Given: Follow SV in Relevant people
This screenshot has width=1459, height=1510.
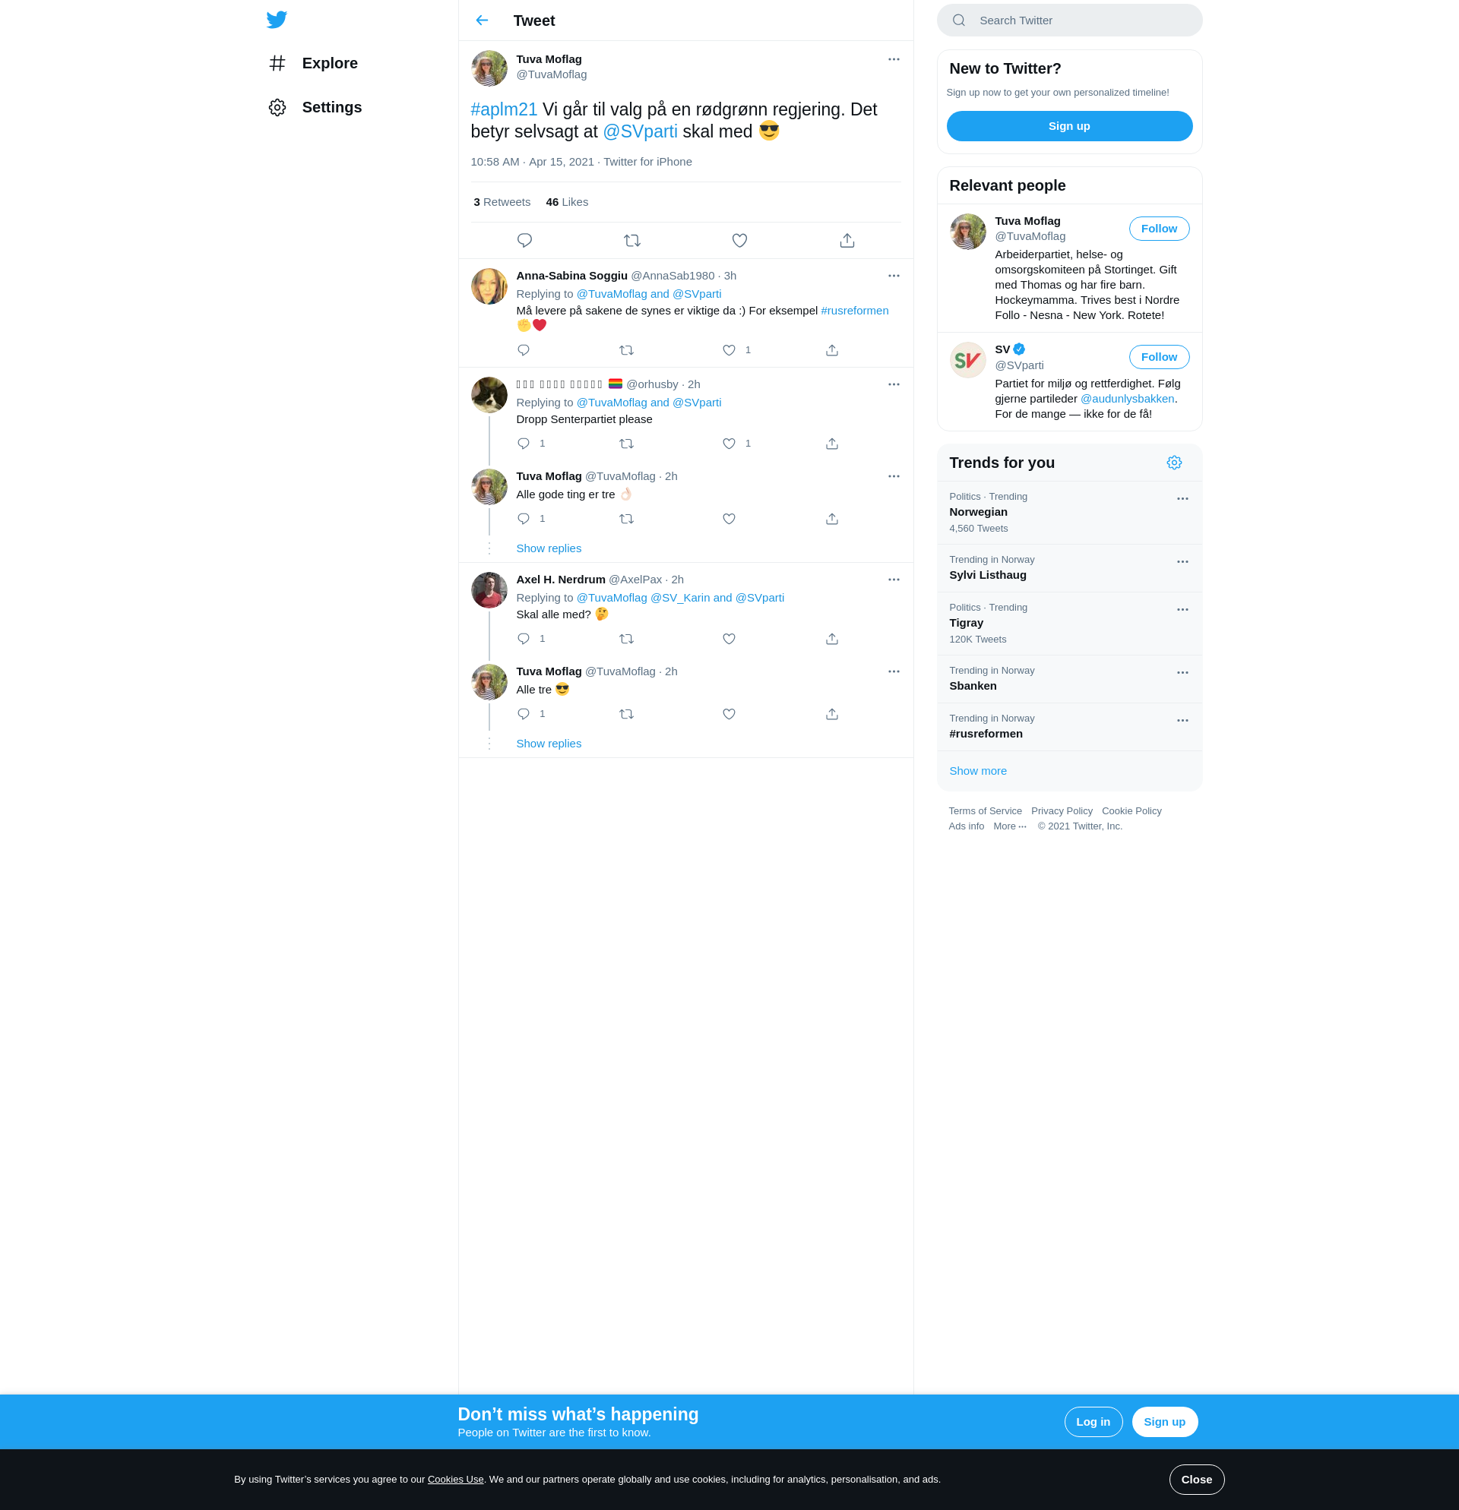Looking at the screenshot, I should (1158, 358).
